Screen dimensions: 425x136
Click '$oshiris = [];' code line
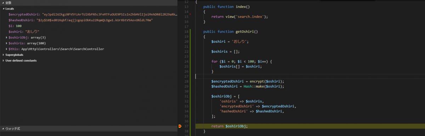tap(225, 52)
